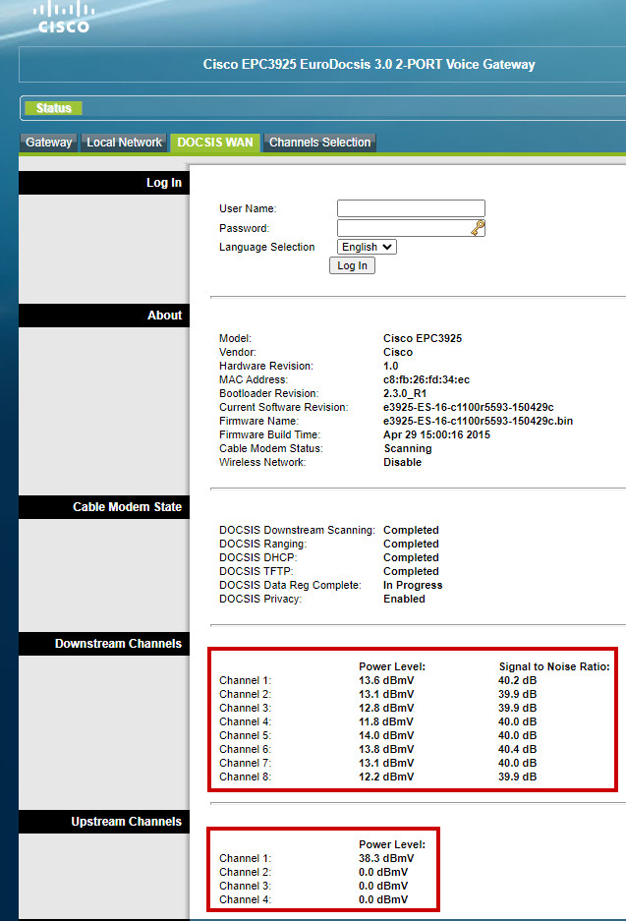Click the key icon in Password field

click(x=478, y=228)
